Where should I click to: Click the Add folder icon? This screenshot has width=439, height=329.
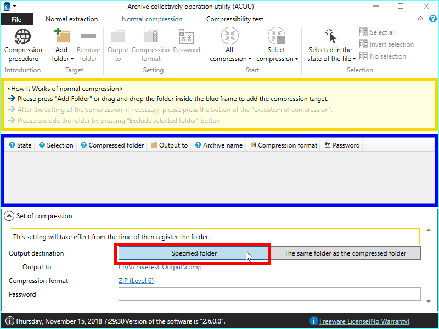[62, 37]
